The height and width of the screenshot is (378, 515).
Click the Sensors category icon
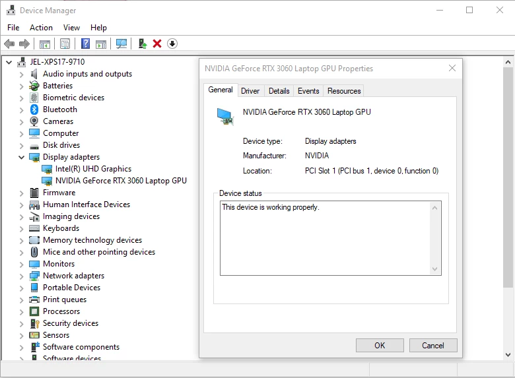click(34, 335)
